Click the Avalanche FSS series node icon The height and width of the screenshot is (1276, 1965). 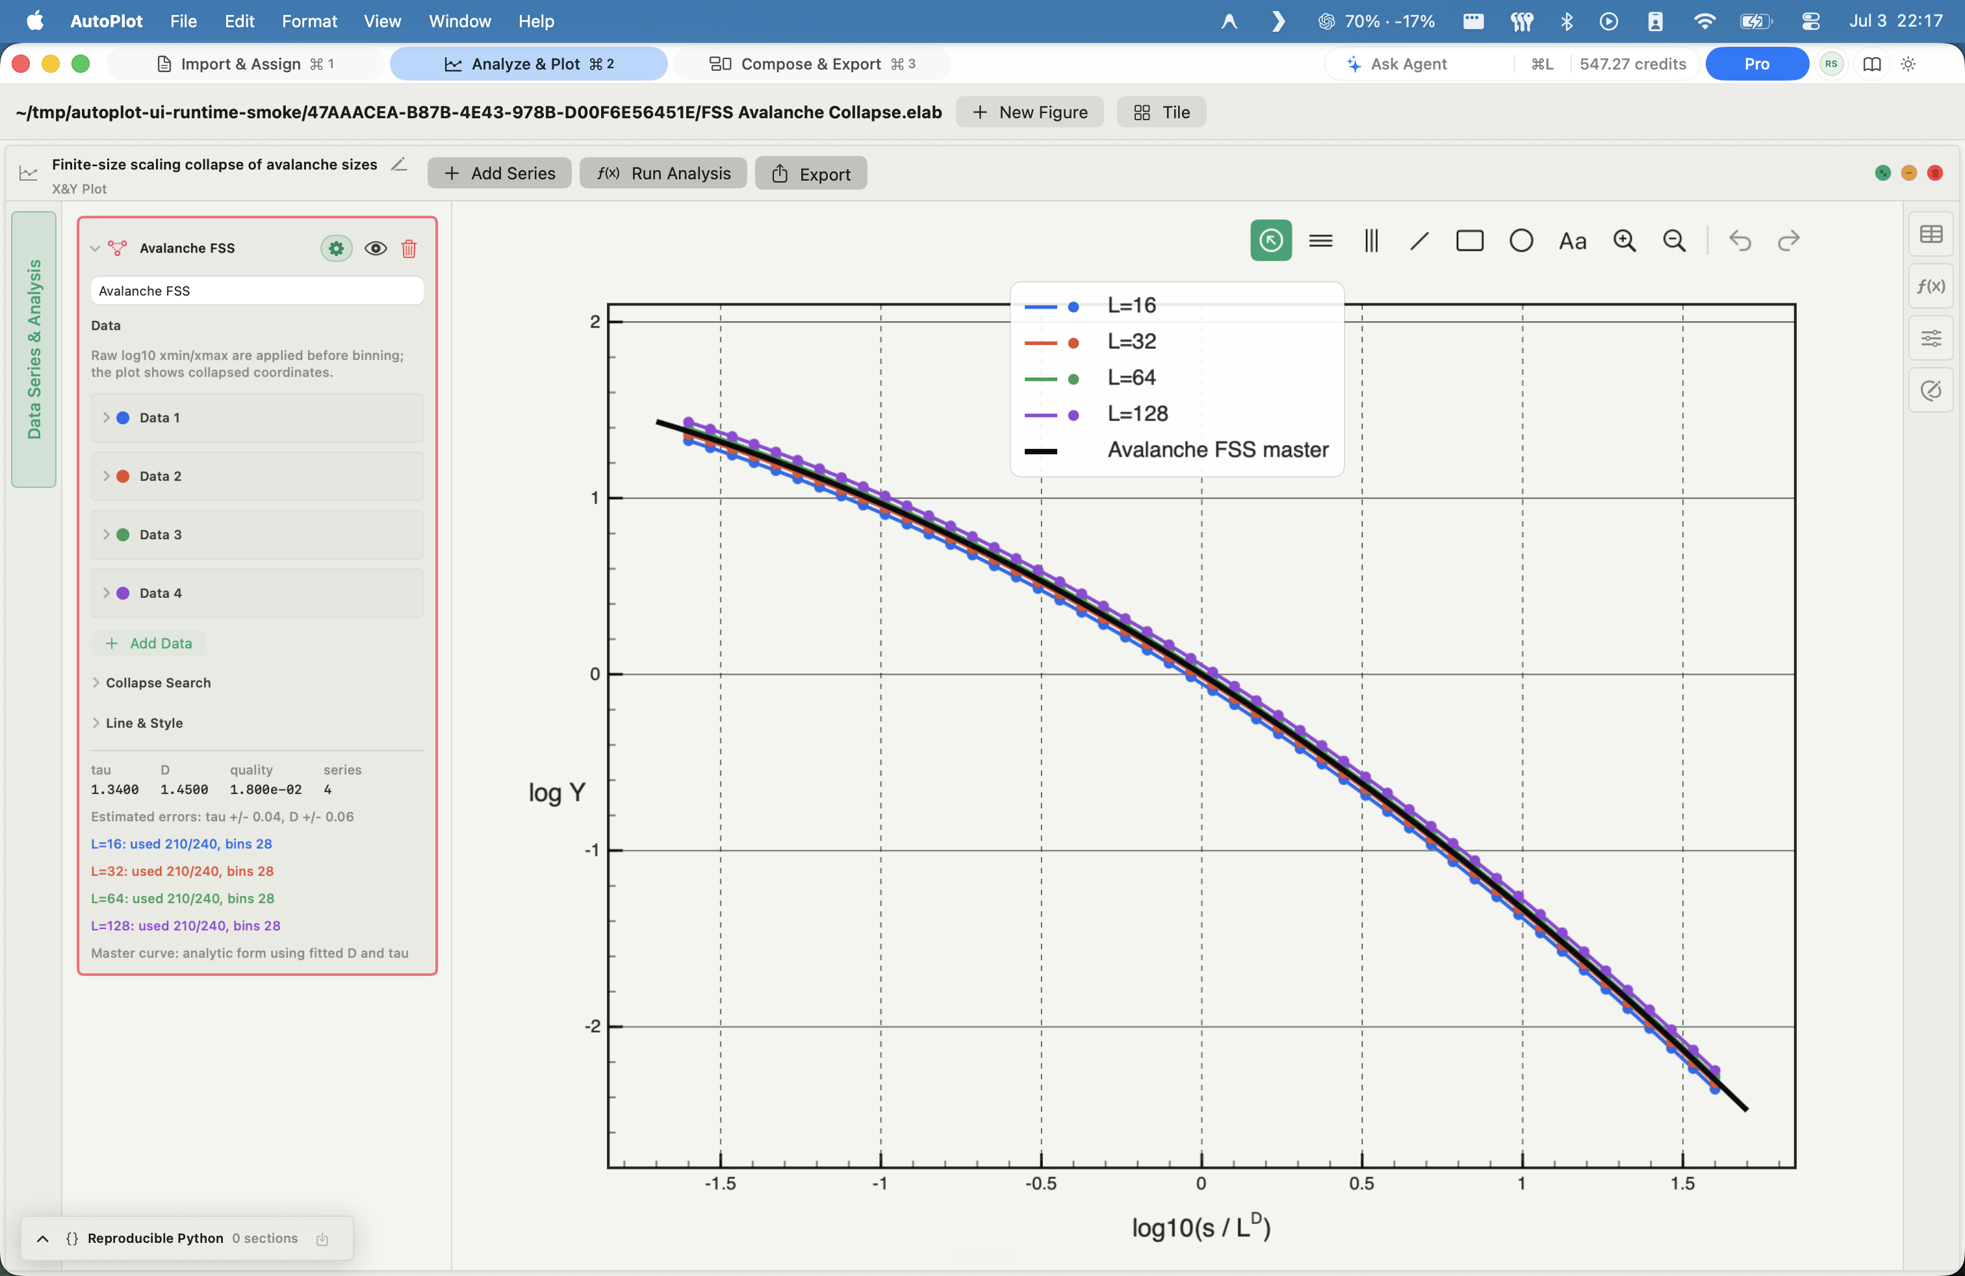point(117,248)
